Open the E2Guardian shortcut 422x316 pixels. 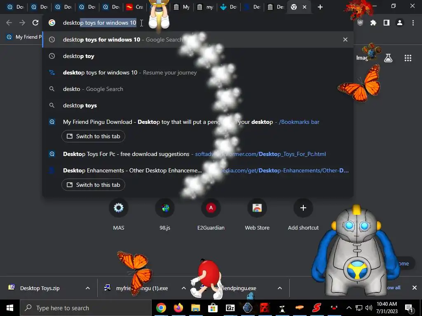pos(211,214)
